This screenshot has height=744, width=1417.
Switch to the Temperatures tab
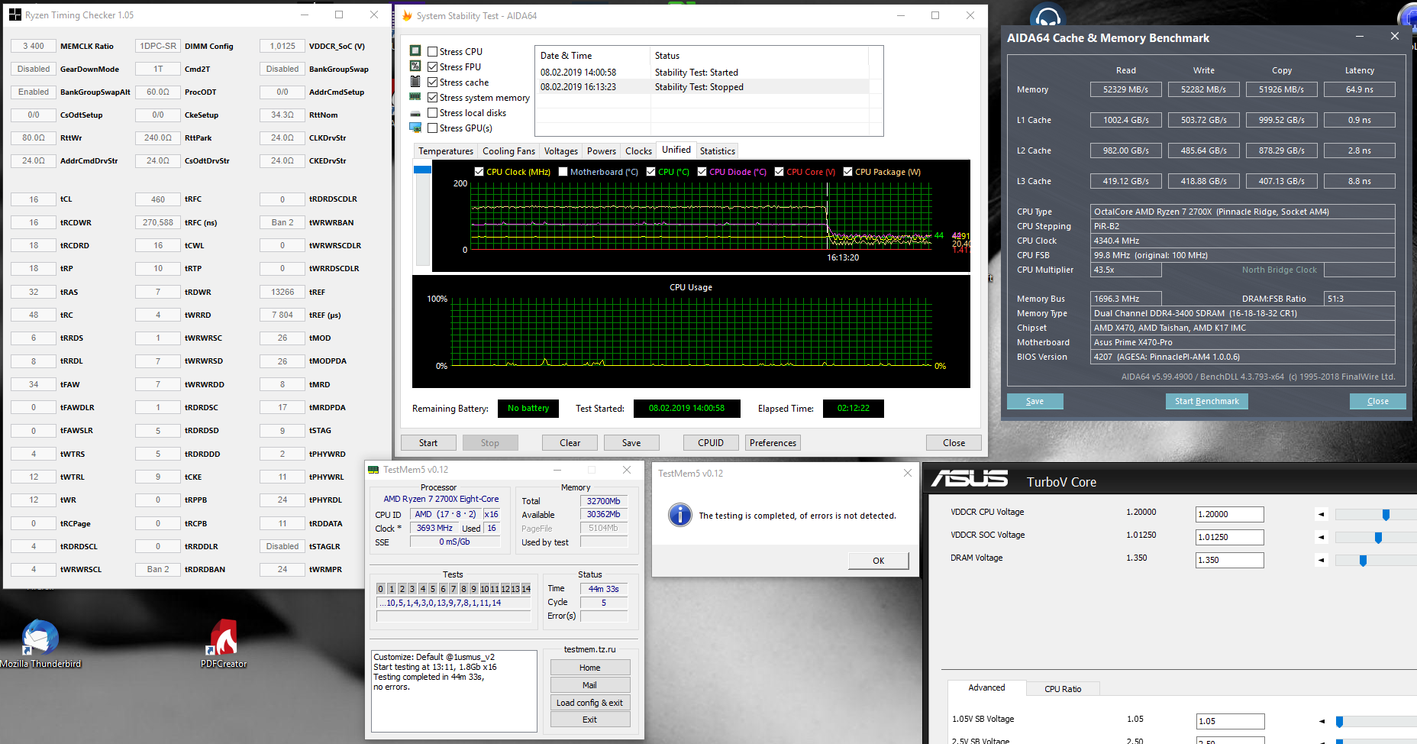446,151
